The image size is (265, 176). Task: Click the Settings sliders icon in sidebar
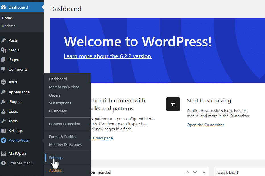coord(3,131)
